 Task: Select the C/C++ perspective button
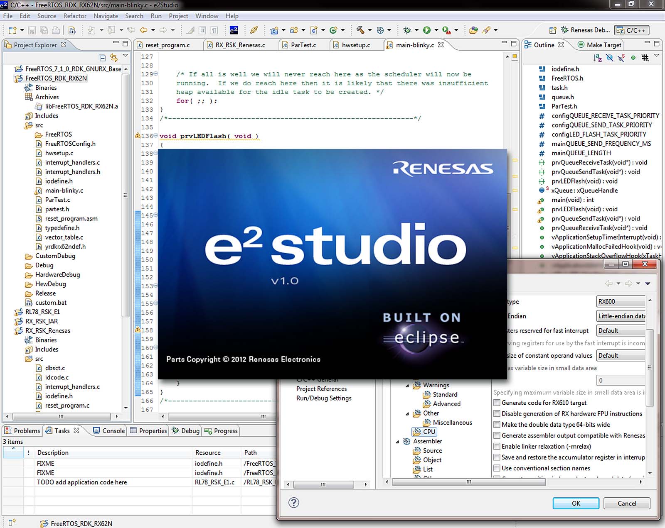(631, 30)
